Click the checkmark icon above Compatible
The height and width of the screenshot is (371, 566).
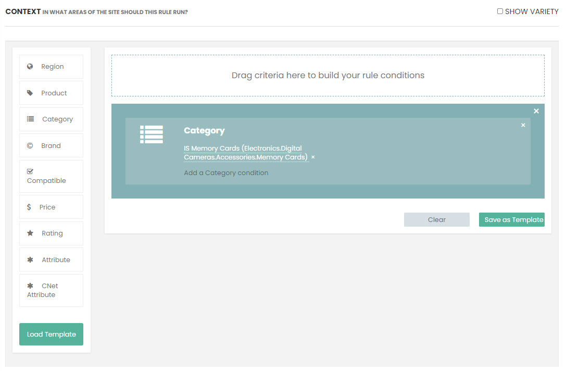click(30, 171)
